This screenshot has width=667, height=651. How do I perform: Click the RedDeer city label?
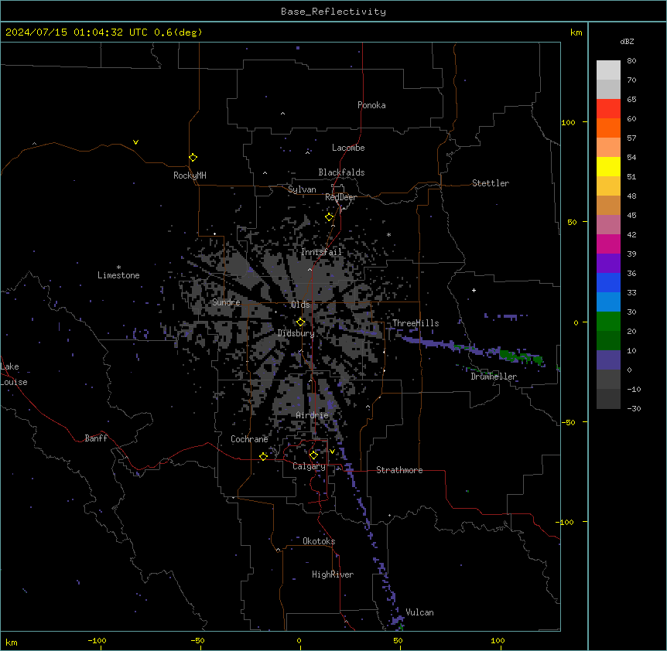pos(340,197)
